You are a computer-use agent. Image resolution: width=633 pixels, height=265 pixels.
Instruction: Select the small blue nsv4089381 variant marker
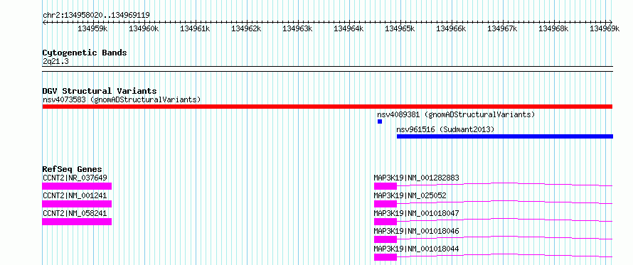[x=380, y=121]
